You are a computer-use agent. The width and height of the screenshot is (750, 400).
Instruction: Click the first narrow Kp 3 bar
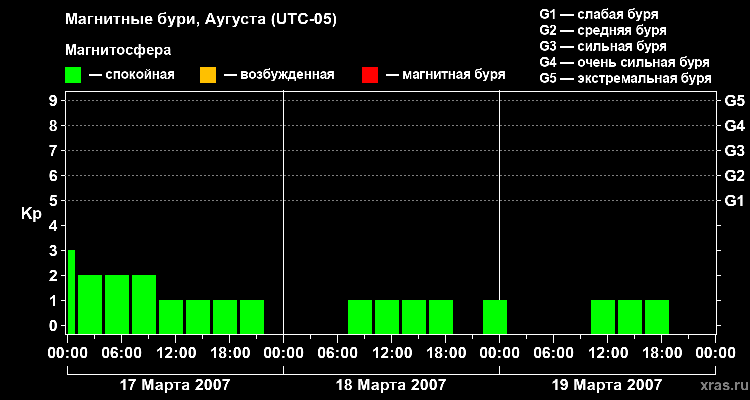tap(71, 292)
